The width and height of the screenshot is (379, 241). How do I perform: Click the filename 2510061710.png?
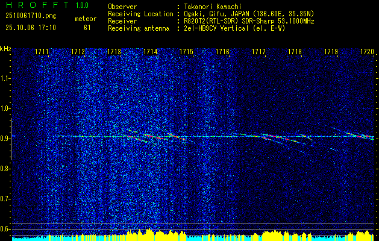[x=31, y=16]
